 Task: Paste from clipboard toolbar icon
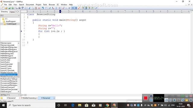point(36,8)
